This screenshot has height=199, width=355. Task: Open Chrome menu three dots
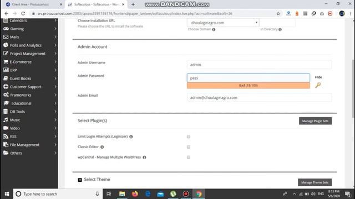350,13
